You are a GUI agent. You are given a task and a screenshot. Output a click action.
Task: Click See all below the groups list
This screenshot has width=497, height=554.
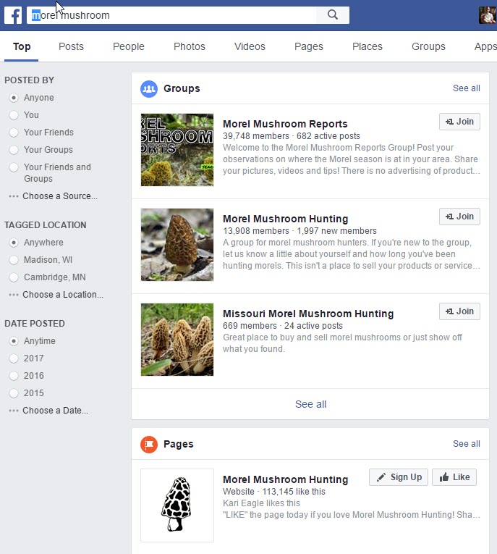click(310, 404)
